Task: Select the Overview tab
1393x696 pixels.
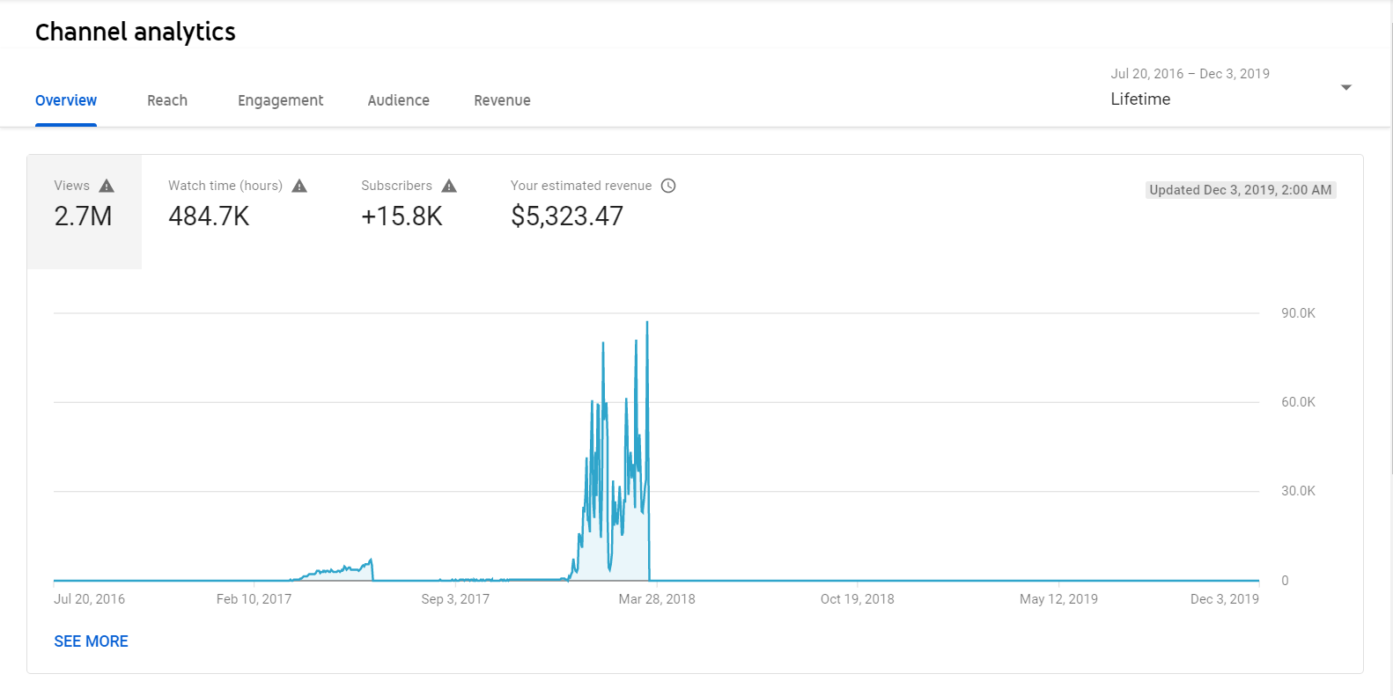Action: coord(66,100)
